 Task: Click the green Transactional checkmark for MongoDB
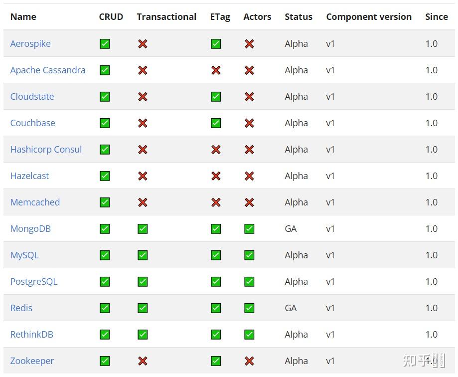pyautogui.click(x=143, y=229)
